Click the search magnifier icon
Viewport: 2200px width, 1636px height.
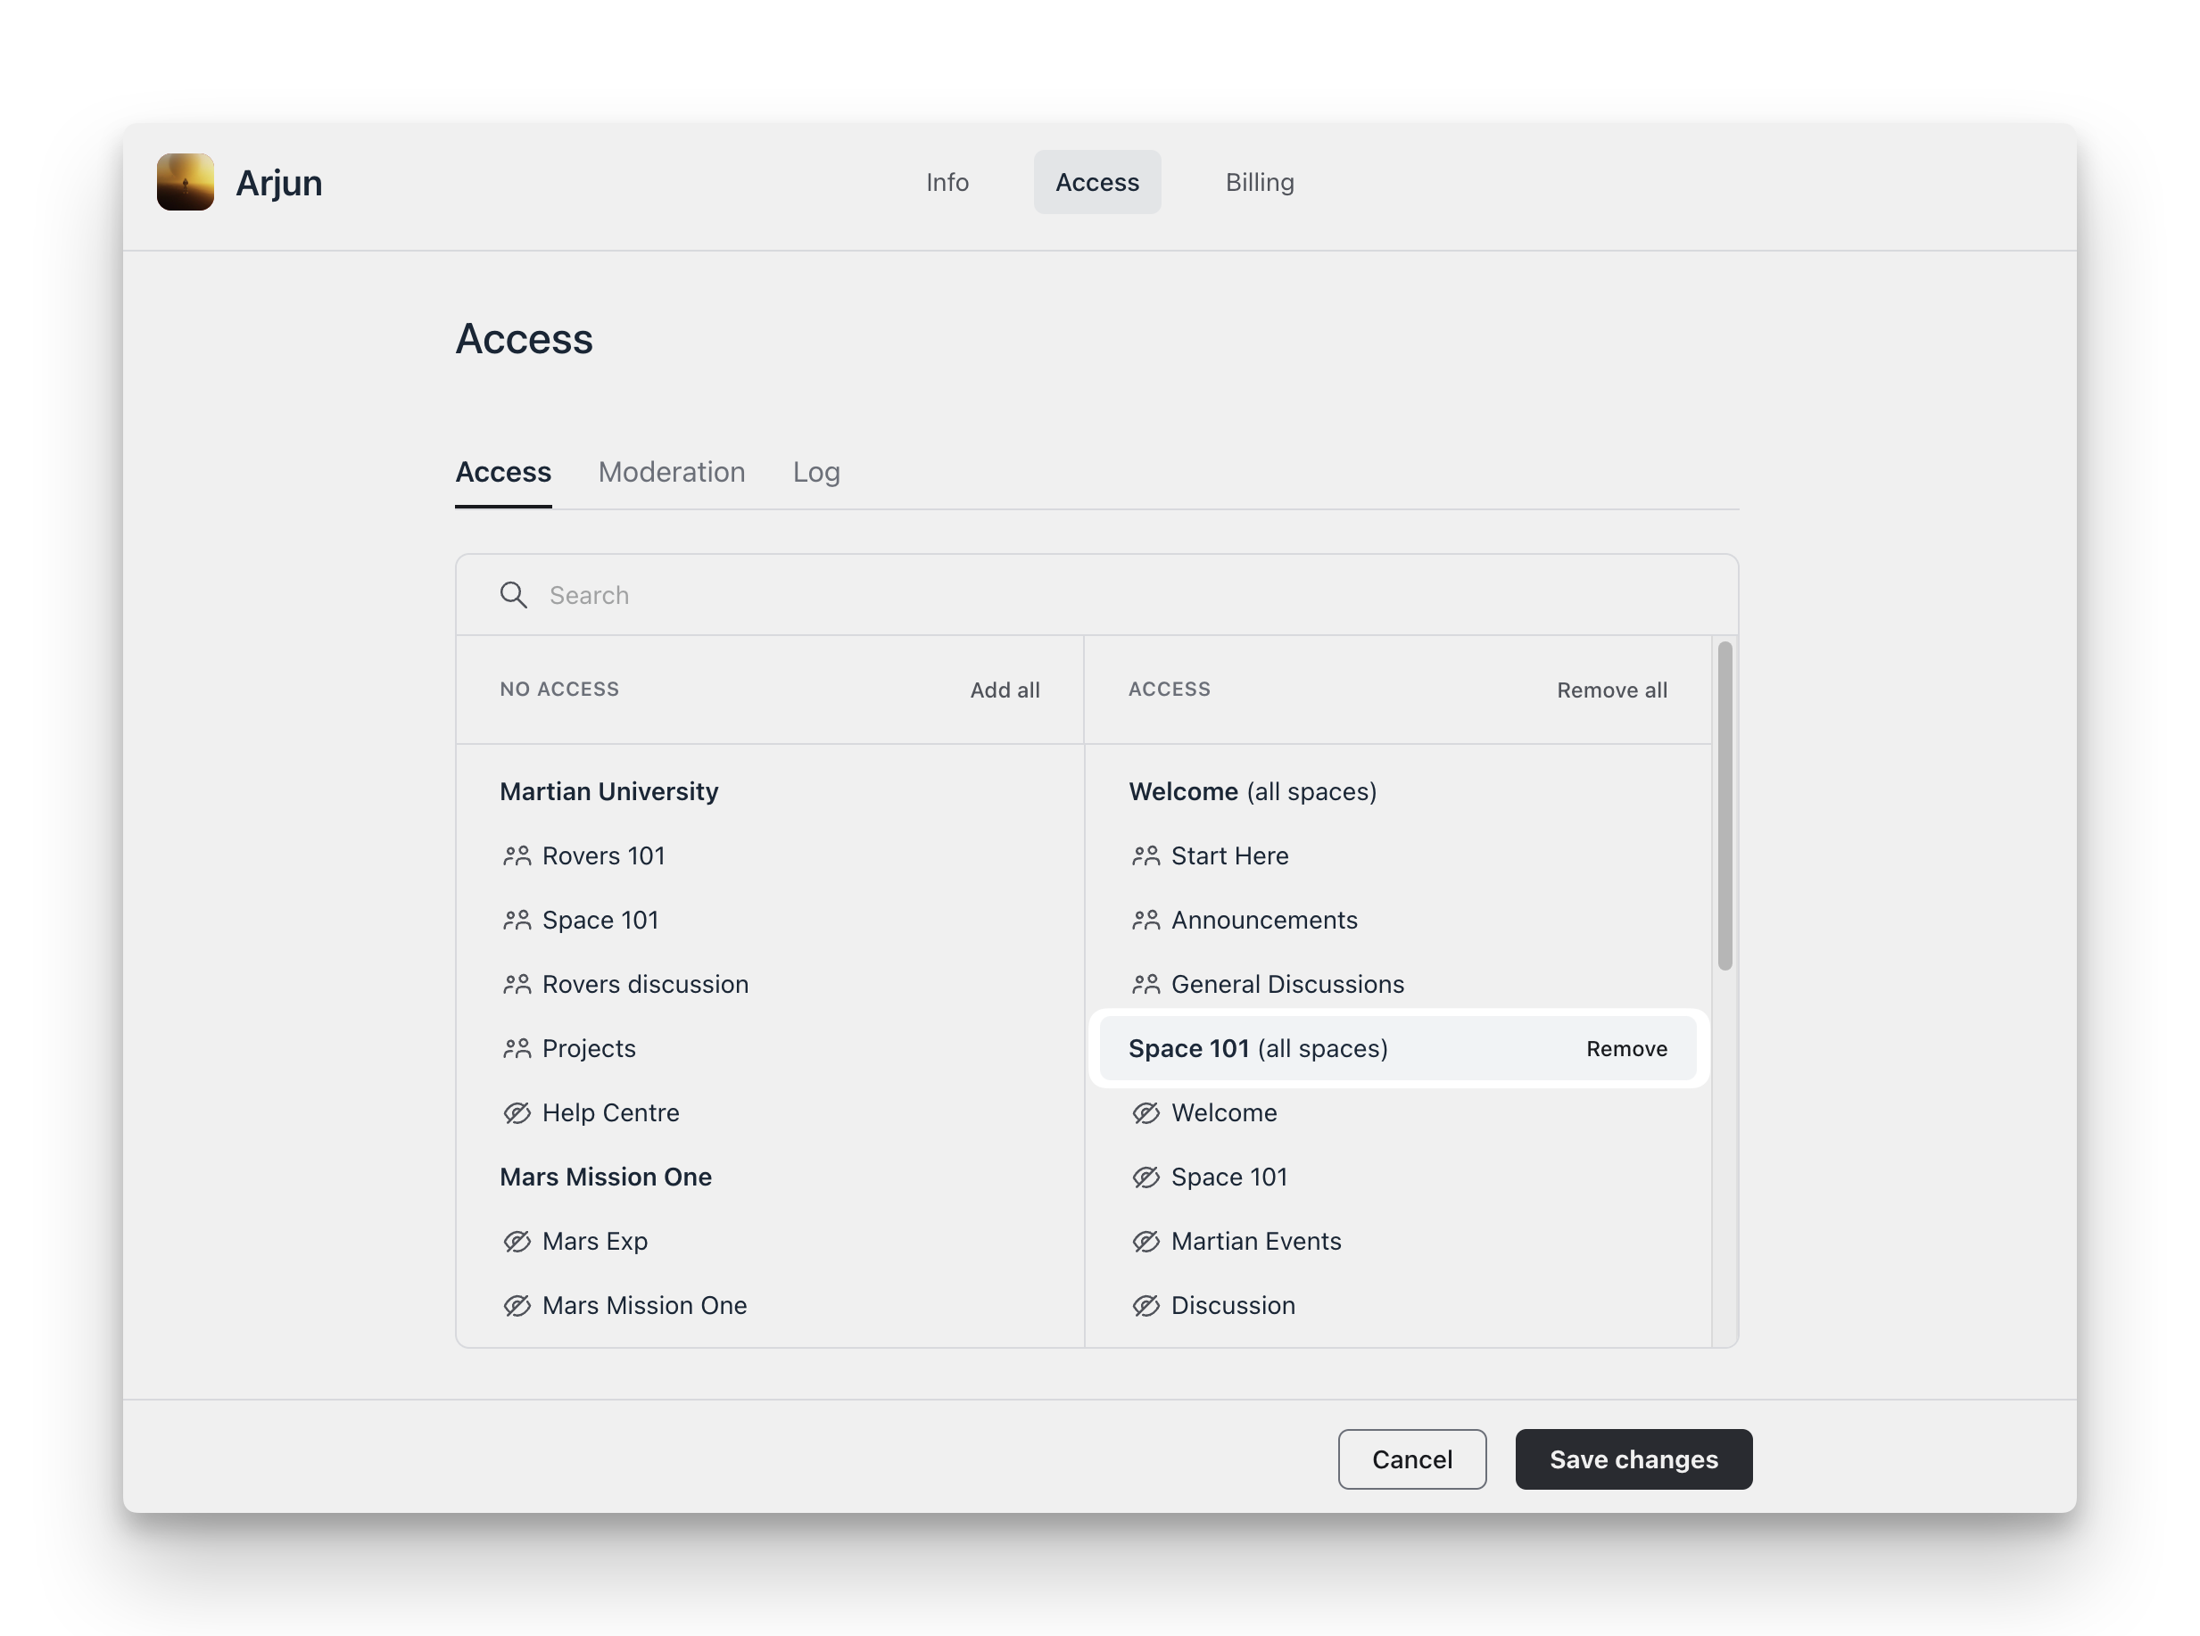coord(513,595)
